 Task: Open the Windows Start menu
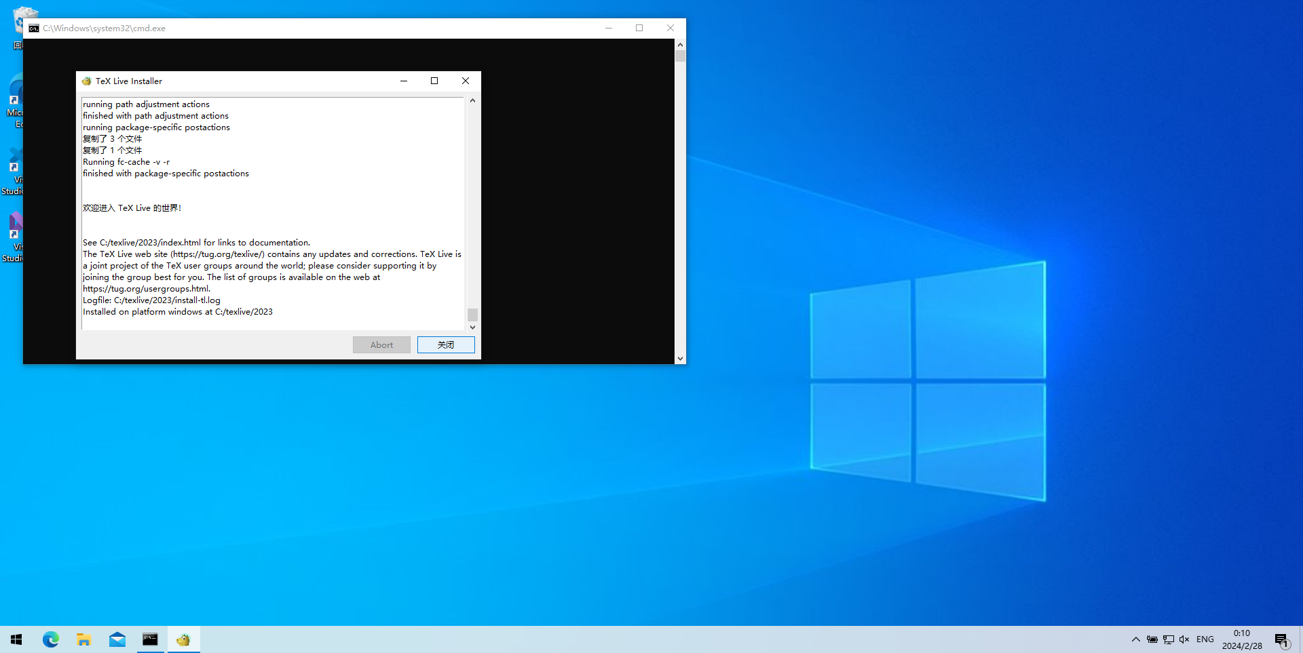16,639
